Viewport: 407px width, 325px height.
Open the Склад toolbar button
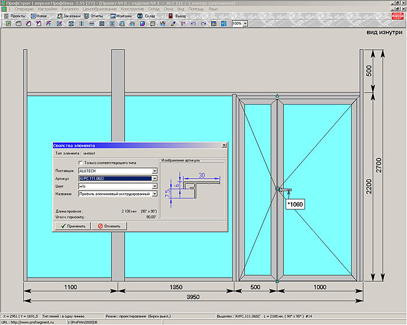point(147,16)
